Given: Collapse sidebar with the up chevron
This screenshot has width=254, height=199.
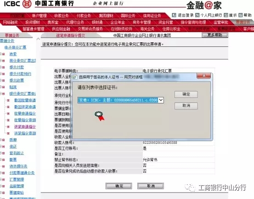Looking at the screenshot, I should tap(38, 39).
